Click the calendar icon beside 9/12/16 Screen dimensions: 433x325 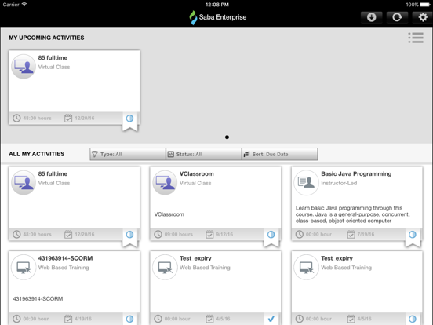tap(209, 235)
